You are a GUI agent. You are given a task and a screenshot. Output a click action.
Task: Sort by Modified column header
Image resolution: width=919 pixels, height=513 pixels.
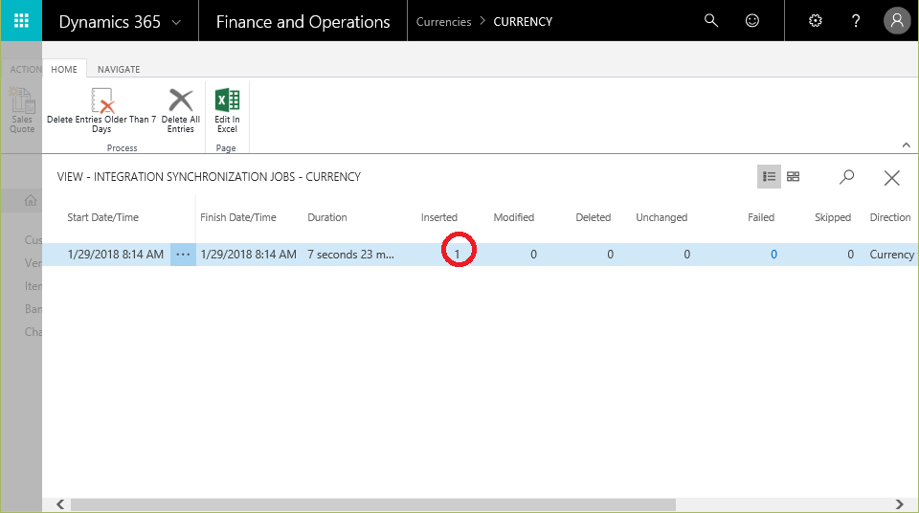point(513,217)
